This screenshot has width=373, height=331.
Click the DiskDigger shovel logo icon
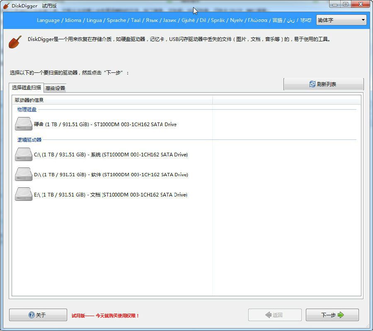(x=15, y=42)
